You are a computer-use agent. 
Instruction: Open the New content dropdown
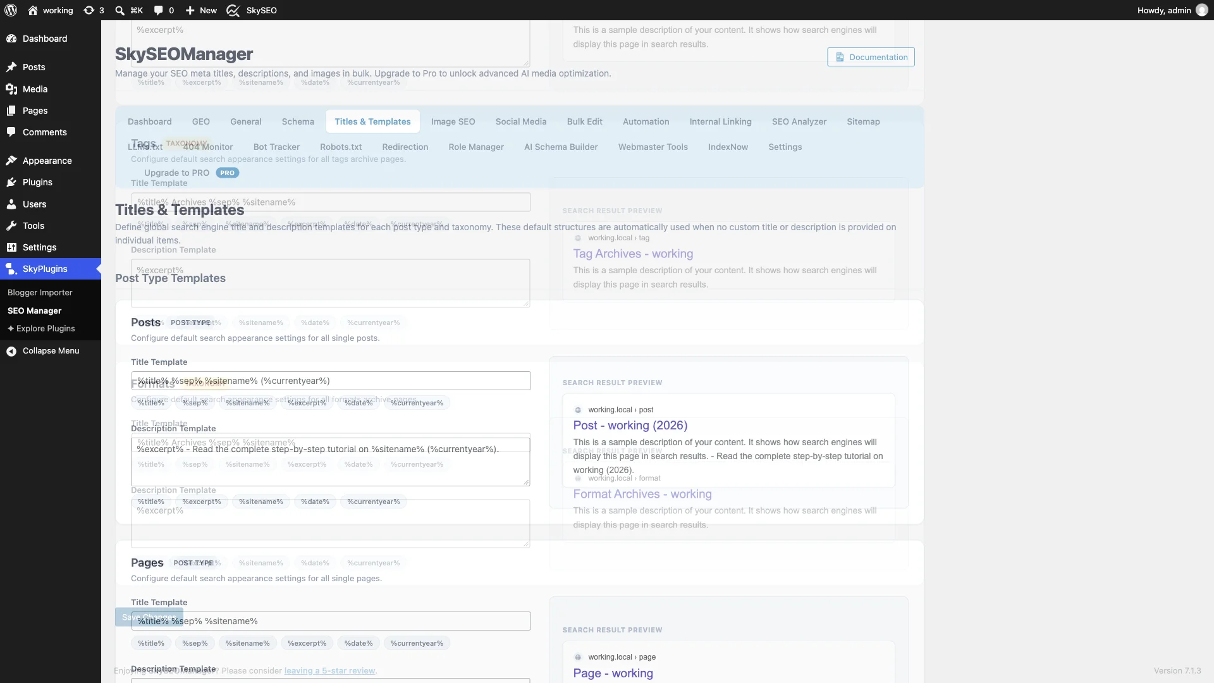pyautogui.click(x=201, y=10)
